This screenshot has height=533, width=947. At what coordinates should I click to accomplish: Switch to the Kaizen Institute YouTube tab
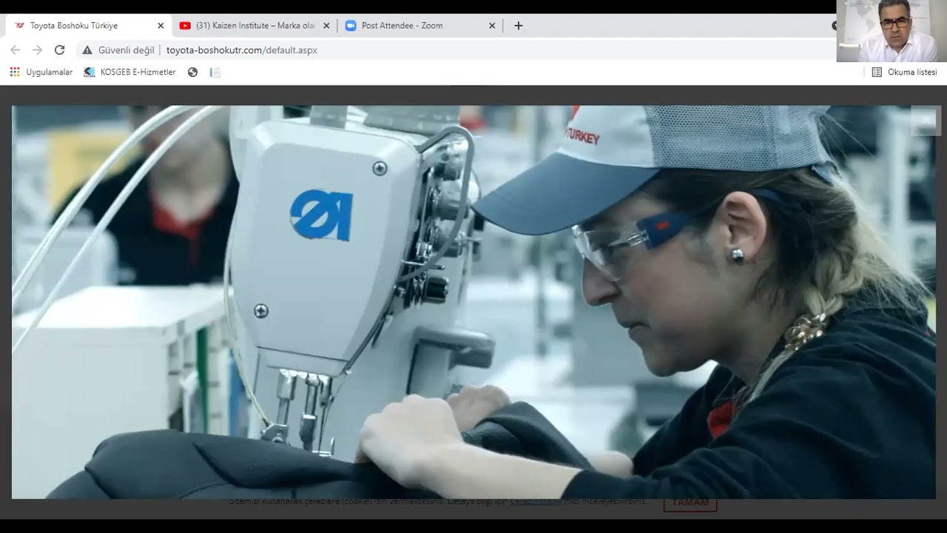click(x=254, y=25)
